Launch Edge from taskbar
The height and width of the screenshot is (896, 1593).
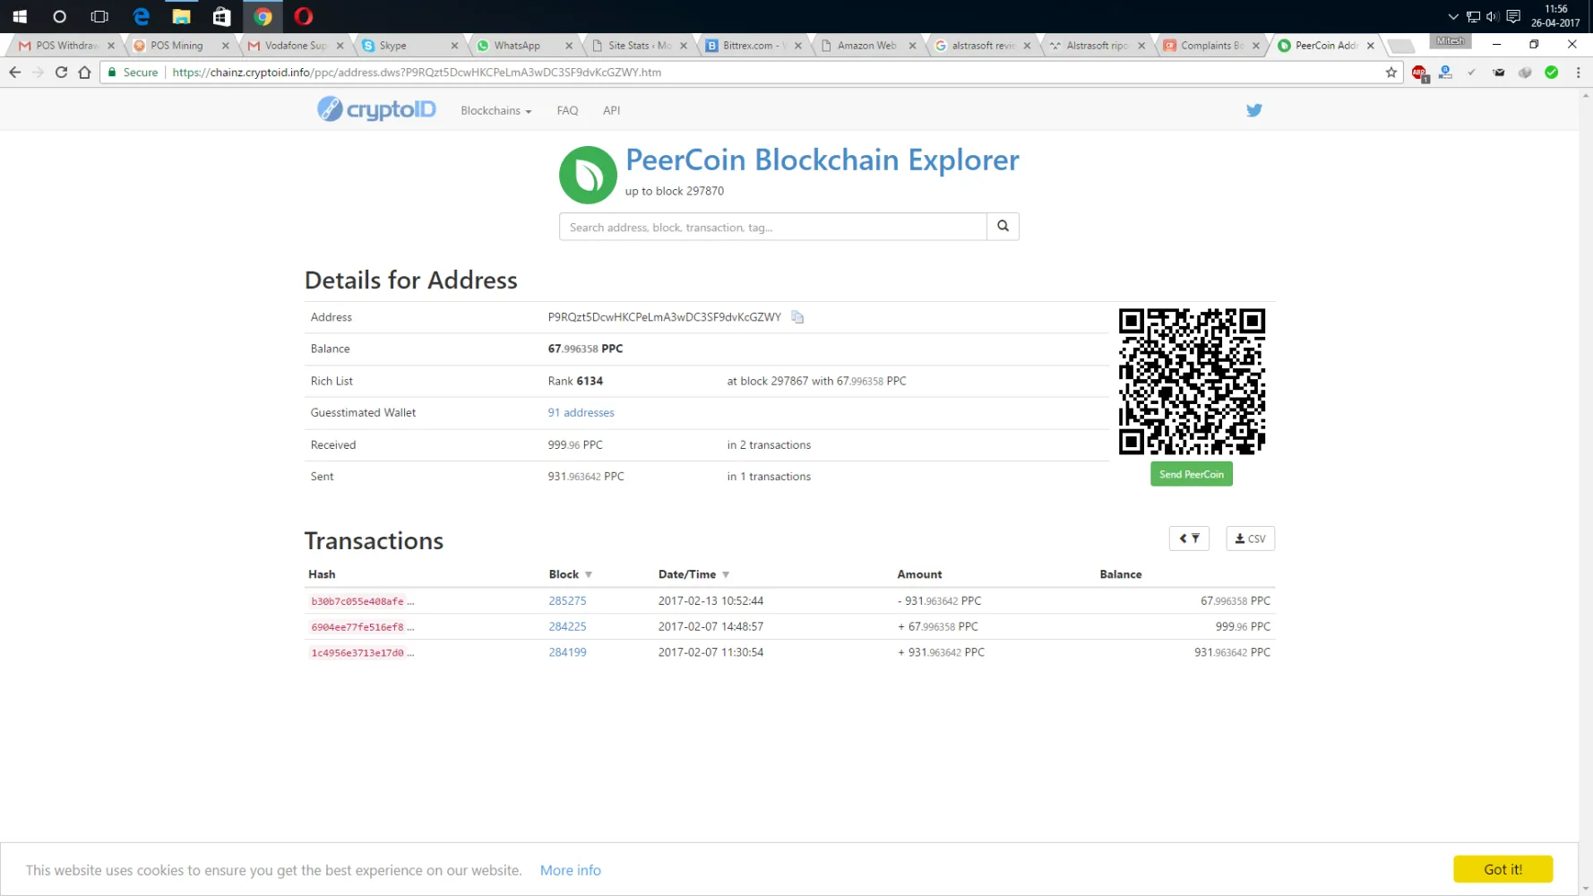click(141, 16)
